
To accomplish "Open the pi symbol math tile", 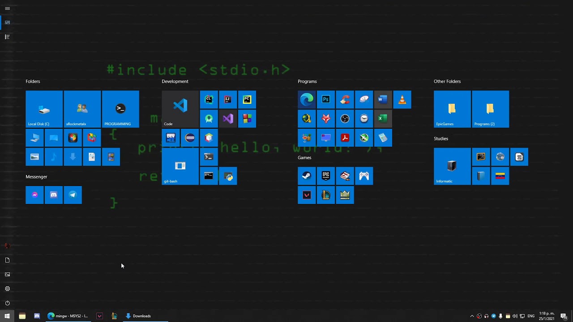I will pyautogui.click(x=519, y=157).
